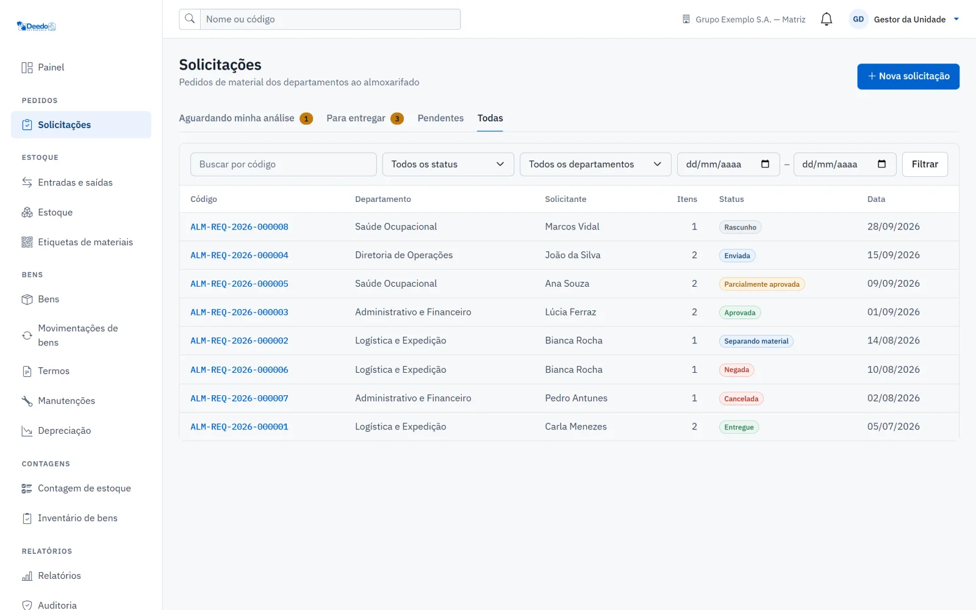Viewport: 976px width, 610px height.
Task: Click the Bens box icon
Action: point(27,300)
